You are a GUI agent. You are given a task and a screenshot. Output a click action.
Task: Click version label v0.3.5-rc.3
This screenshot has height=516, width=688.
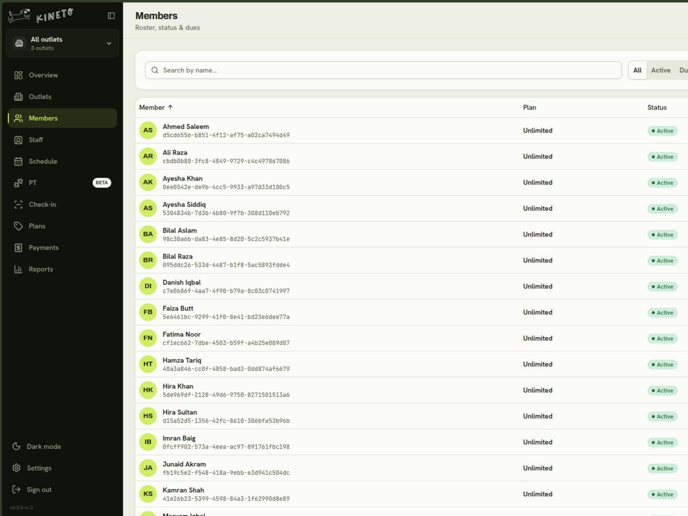(x=21, y=507)
